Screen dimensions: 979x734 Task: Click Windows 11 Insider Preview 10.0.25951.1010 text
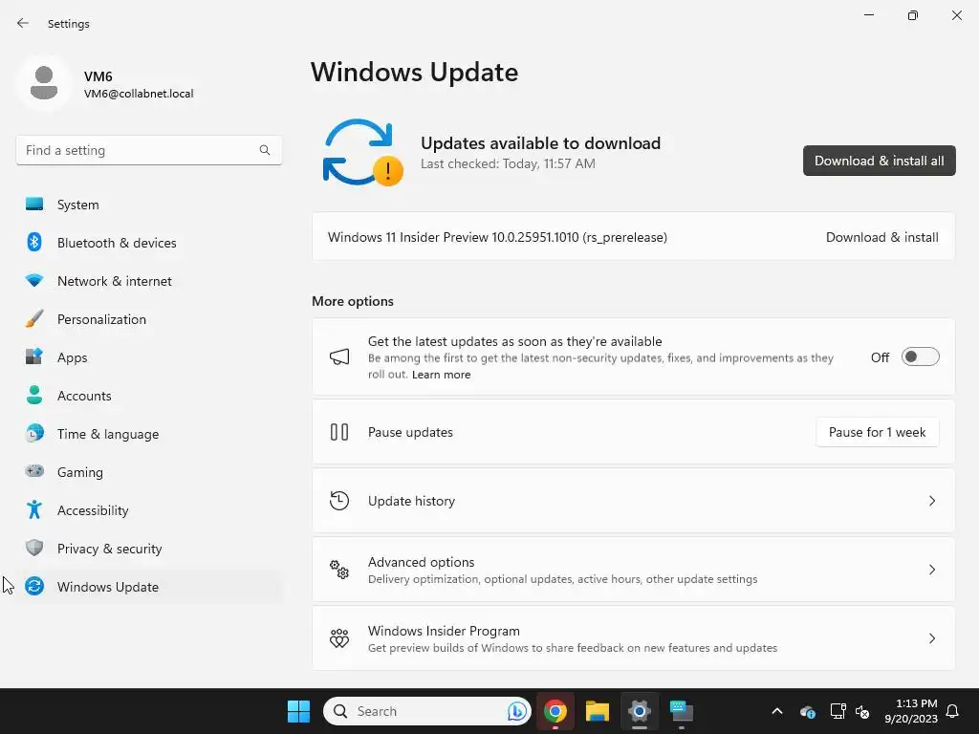tap(497, 237)
